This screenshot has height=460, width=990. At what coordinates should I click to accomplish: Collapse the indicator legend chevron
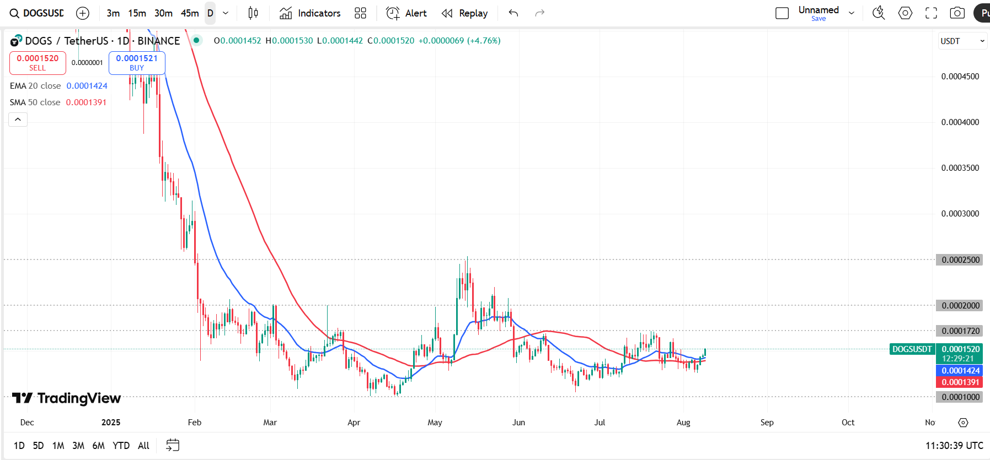click(x=18, y=120)
